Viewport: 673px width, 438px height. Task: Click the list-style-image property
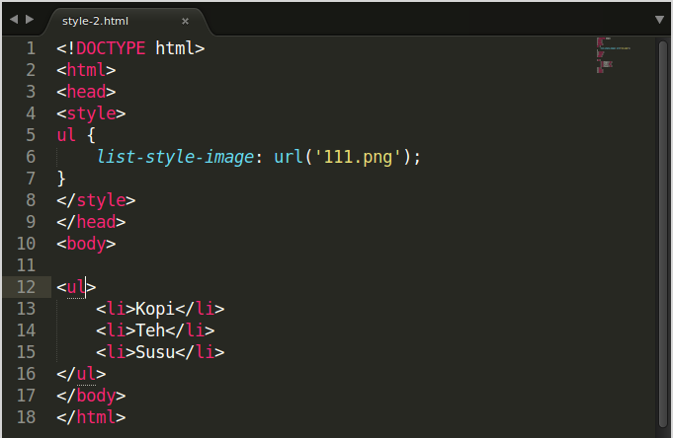click(175, 157)
